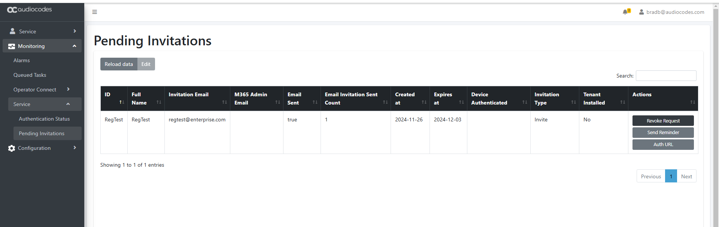Sort by Tenant Installed column arrows
719x227 pixels.
click(622, 102)
